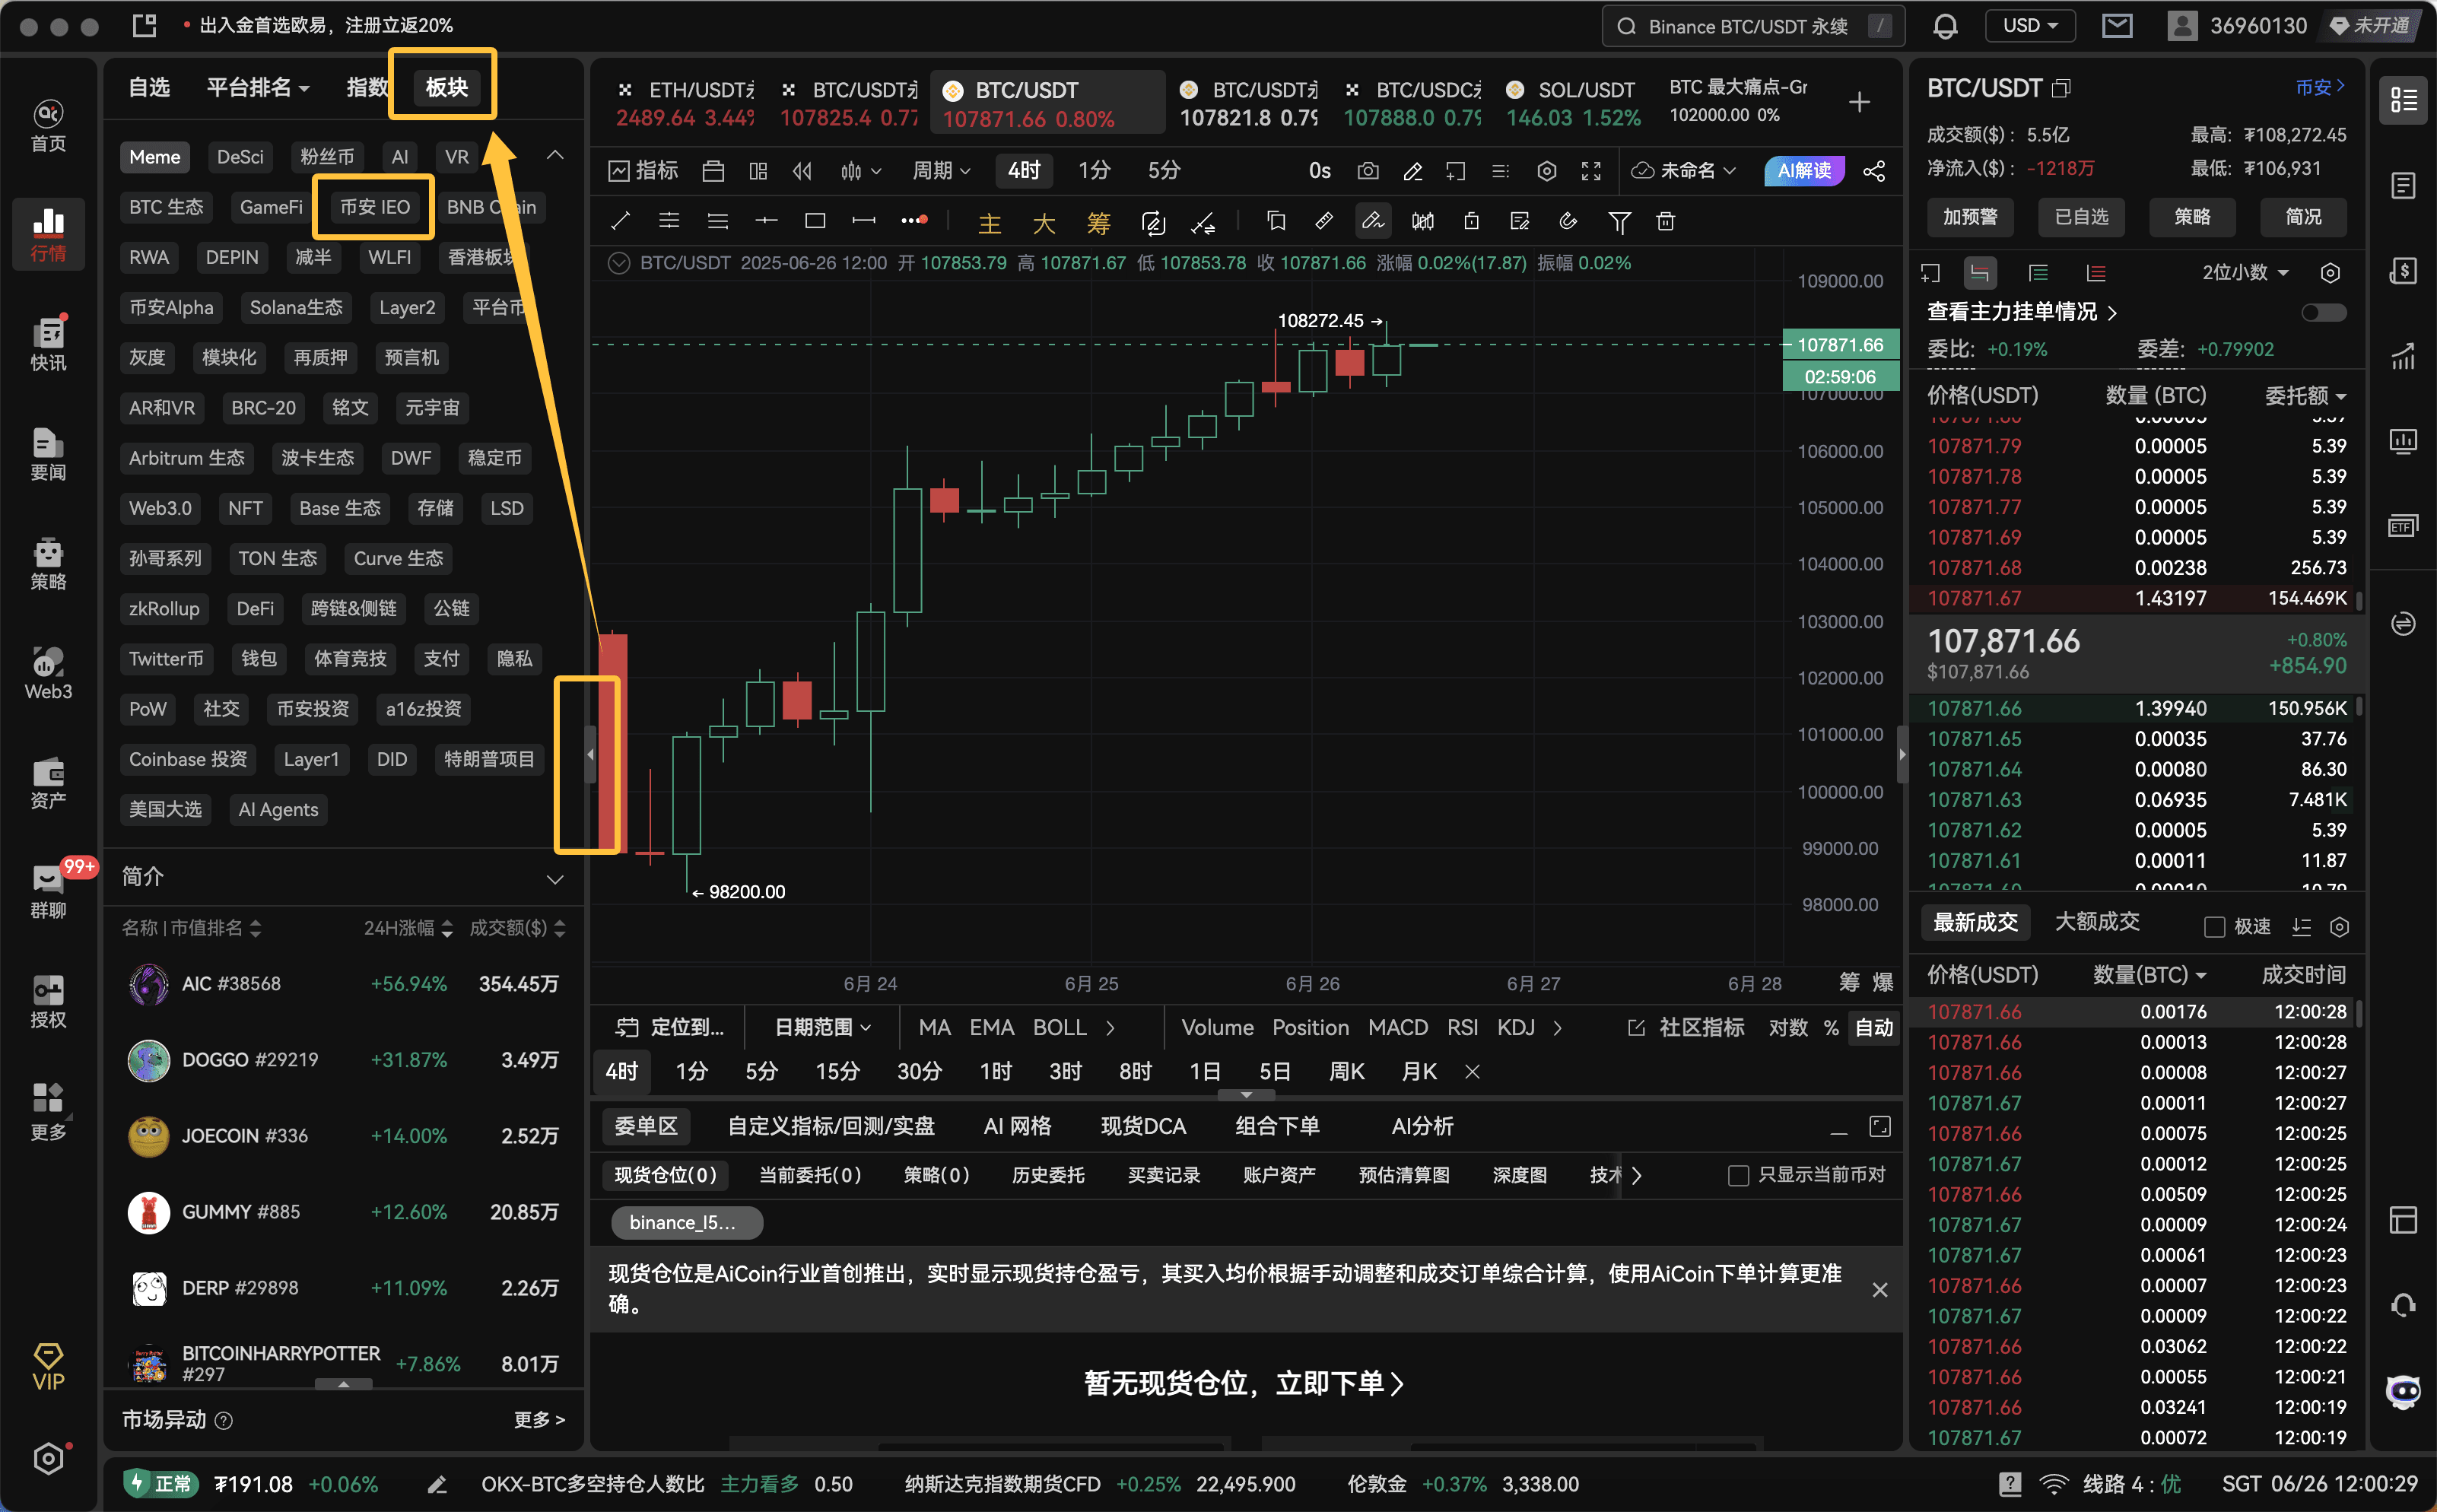The image size is (2437, 1512).
Task: Toggle 对数 logarithmic scale
Action: (1788, 1028)
